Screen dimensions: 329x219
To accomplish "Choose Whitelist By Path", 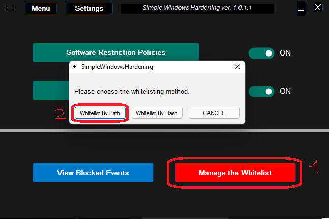I will pyautogui.click(x=100, y=113).
